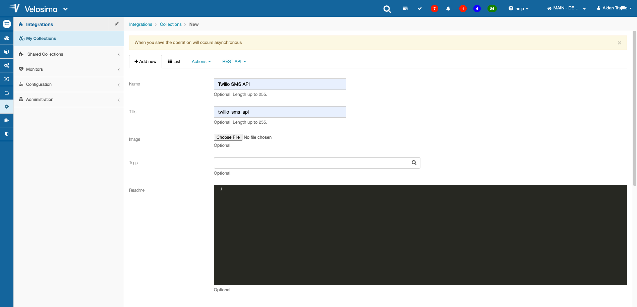Click the server list icon in header
This screenshot has height=307, width=637.
pyautogui.click(x=405, y=8)
